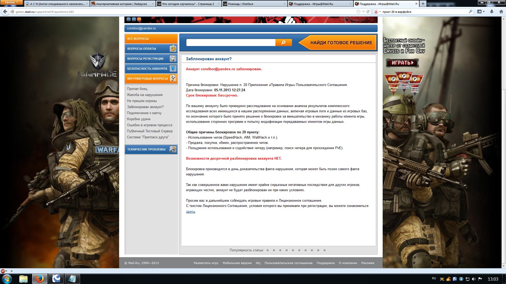Click the orange search magnifier button
Image resolution: width=506 pixels, height=284 pixels.
pyautogui.click(x=284, y=43)
